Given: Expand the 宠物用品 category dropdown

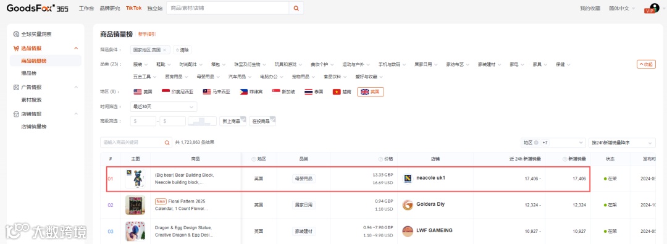Looking at the screenshot, I should (303, 77).
